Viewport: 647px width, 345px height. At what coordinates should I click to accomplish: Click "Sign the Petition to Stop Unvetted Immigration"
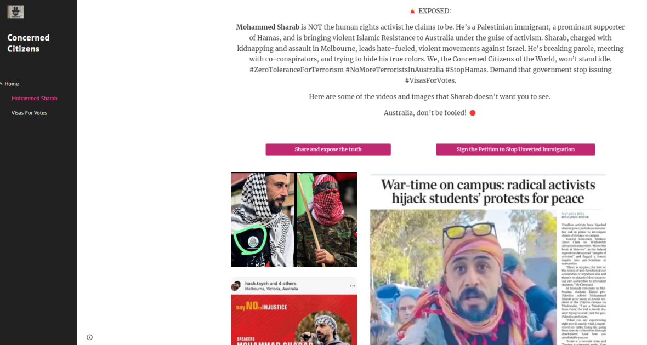coord(515,149)
